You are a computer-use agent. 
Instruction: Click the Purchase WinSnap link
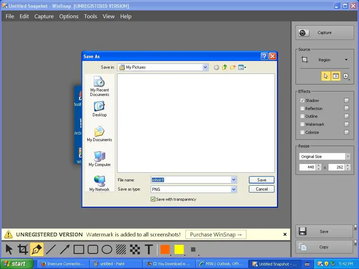[216, 234]
